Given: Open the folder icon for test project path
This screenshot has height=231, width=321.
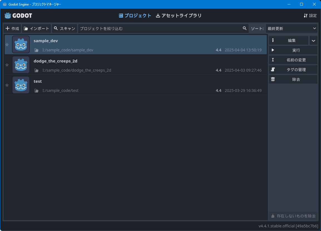Looking at the screenshot, I should [x=36, y=91].
